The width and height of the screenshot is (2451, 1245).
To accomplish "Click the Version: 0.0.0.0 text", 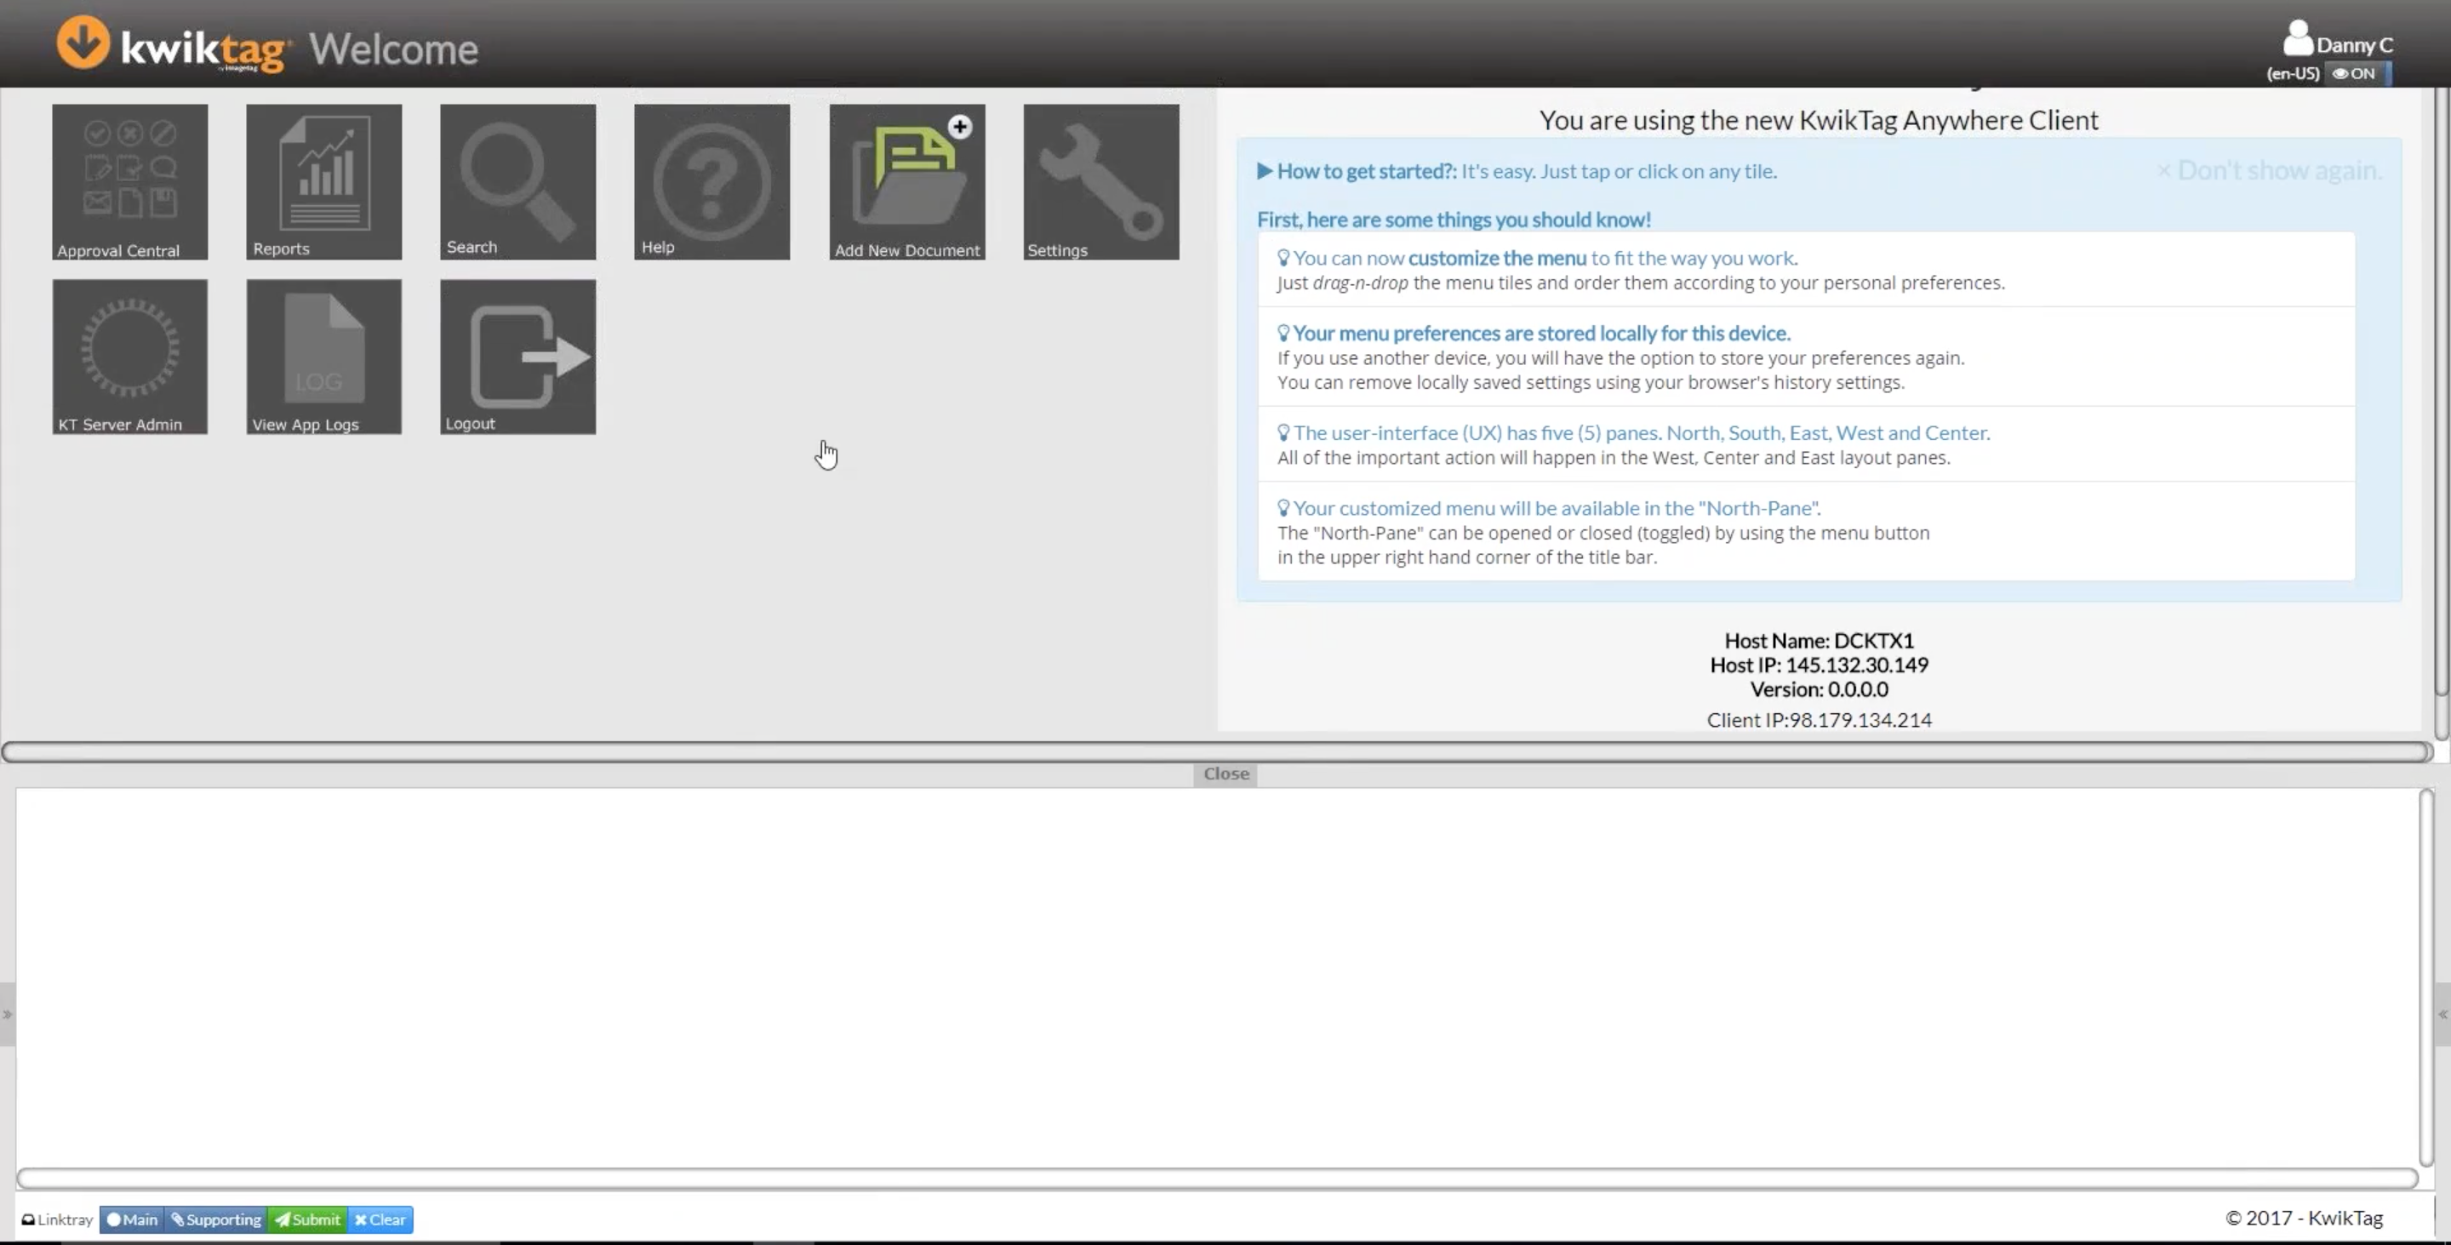I will (1820, 689).
